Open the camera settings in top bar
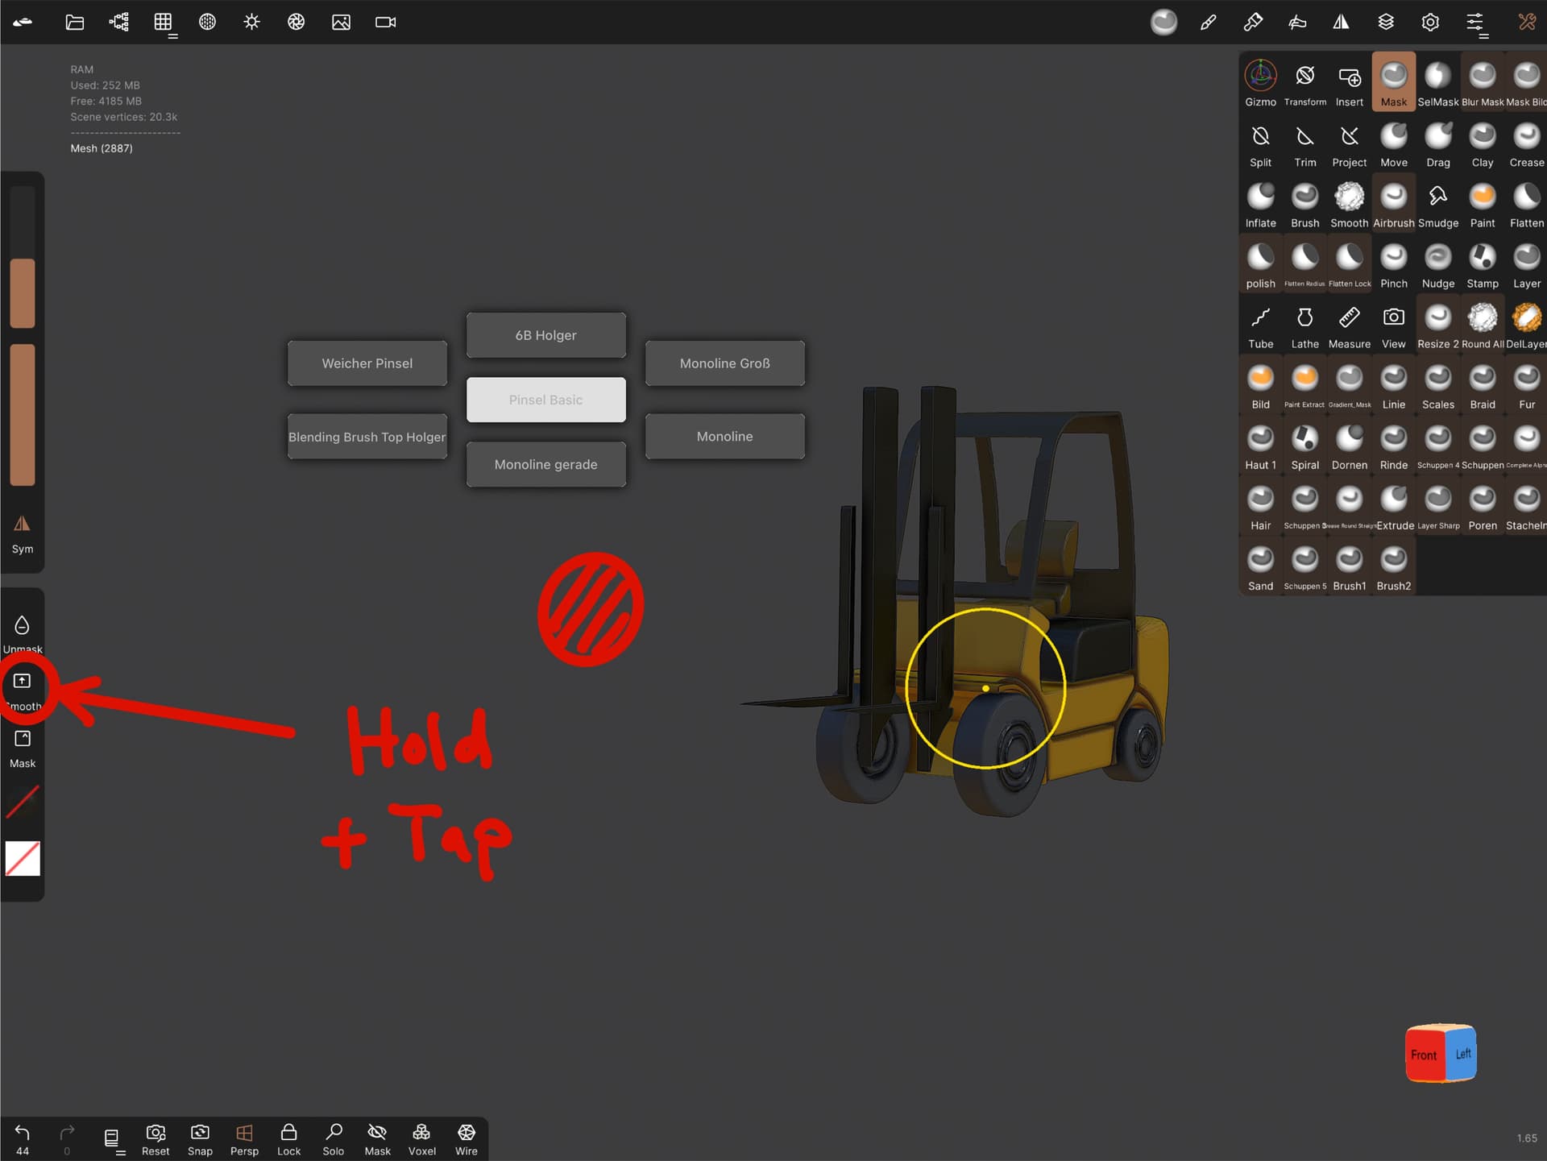The height and width of the screenshot is (1161, 1547). (x=385, y=22)
